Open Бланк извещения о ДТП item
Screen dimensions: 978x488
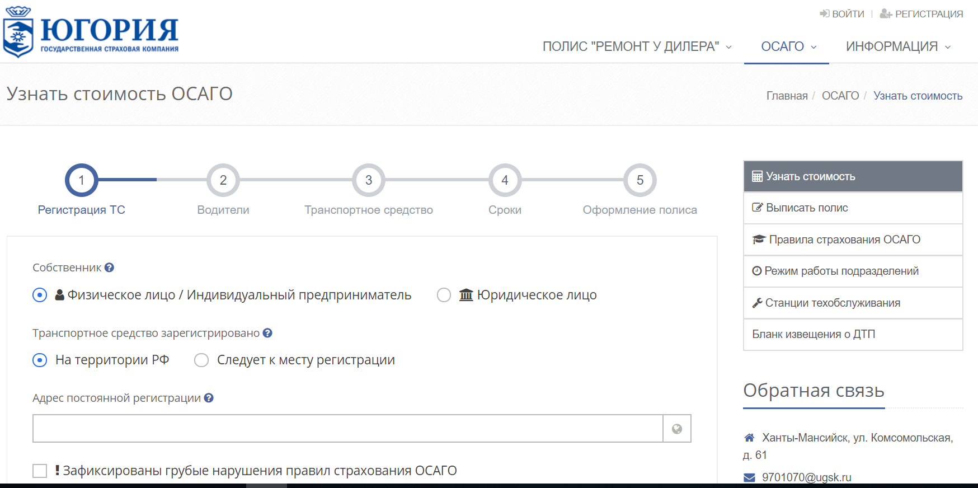[x=853, y=334]
